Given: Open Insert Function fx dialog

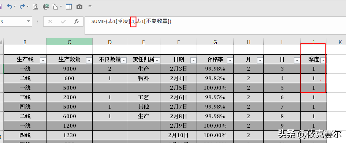Looking at the screenshot, I should click(x=77, y=21).
